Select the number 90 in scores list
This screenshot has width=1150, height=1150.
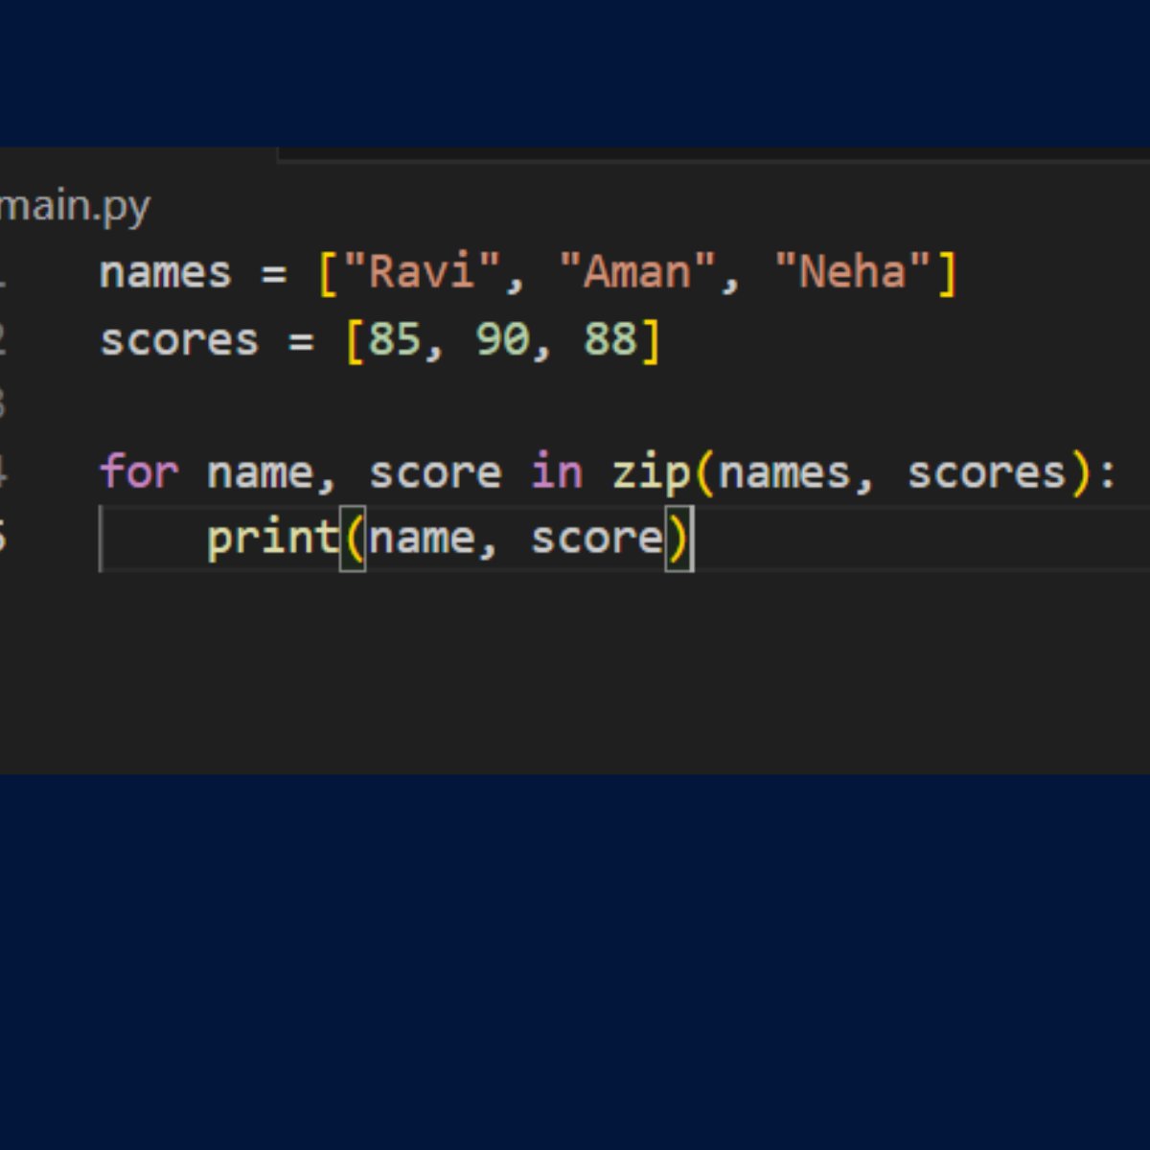(x=502, y=339)
